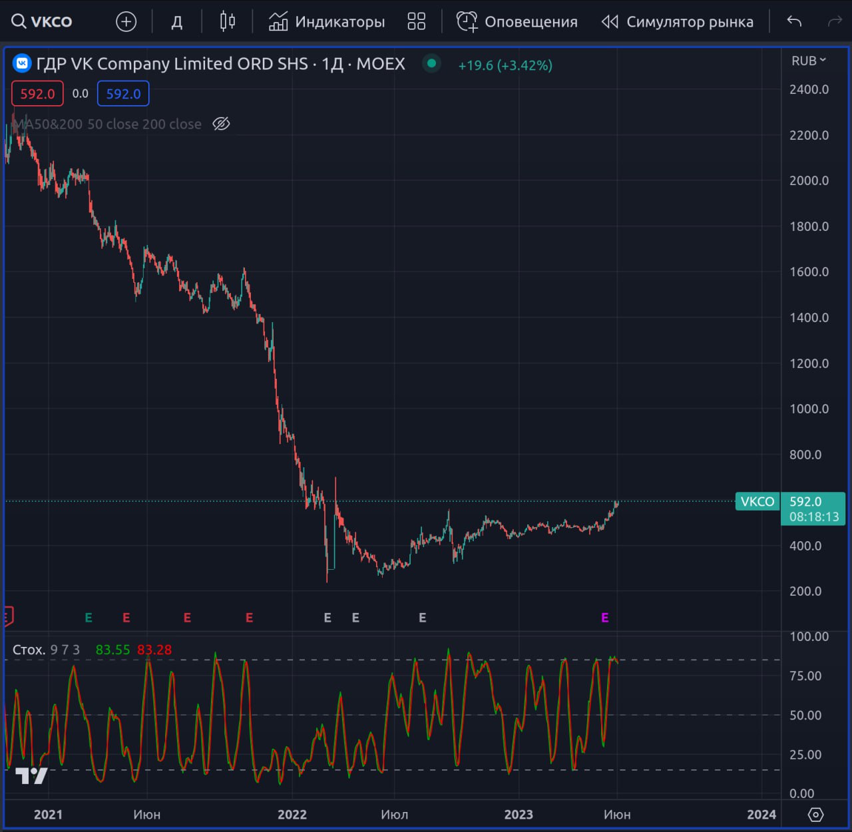Click 200.0 on the price scale
Image resolution: width=852 pixels, height=832 pixels.
[x=805, y=591]
